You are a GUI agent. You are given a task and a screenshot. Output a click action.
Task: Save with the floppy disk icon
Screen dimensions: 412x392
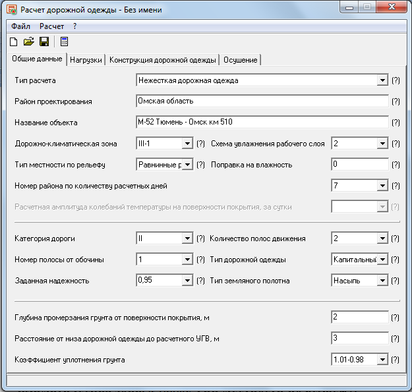tap(44, 42)
